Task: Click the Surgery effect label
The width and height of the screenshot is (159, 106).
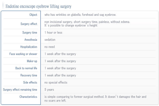Action: tap(29, 24)
